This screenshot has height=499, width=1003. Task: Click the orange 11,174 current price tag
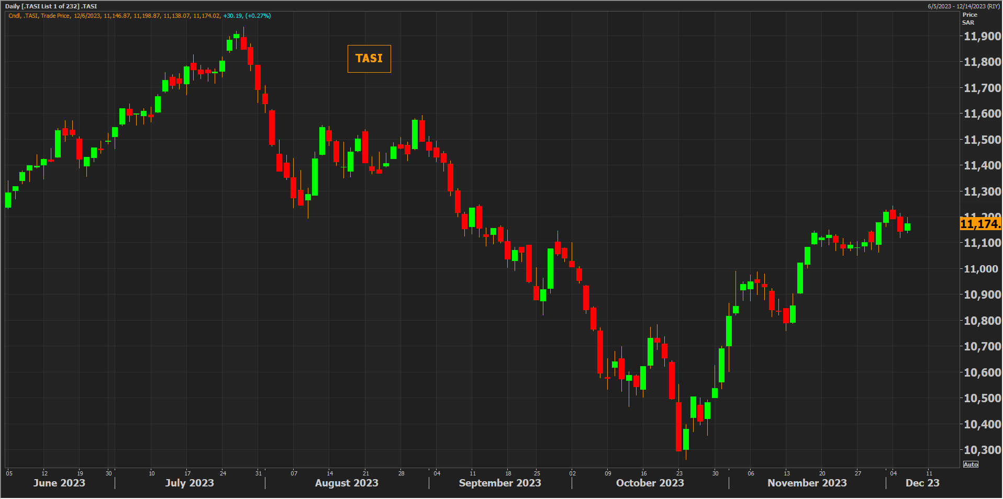[980, 224]
